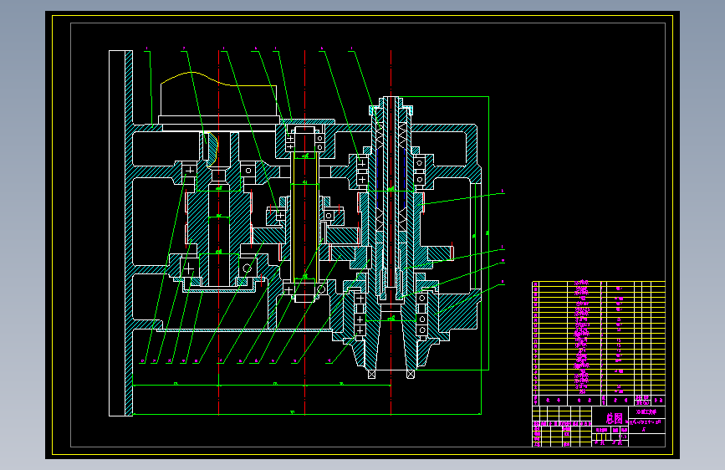Image resolution: width=725 pixels, height=470 pixels.
Task: Select the upper right spindle bearing with circles
Action: pyautogui.click(x=420, y=171)
